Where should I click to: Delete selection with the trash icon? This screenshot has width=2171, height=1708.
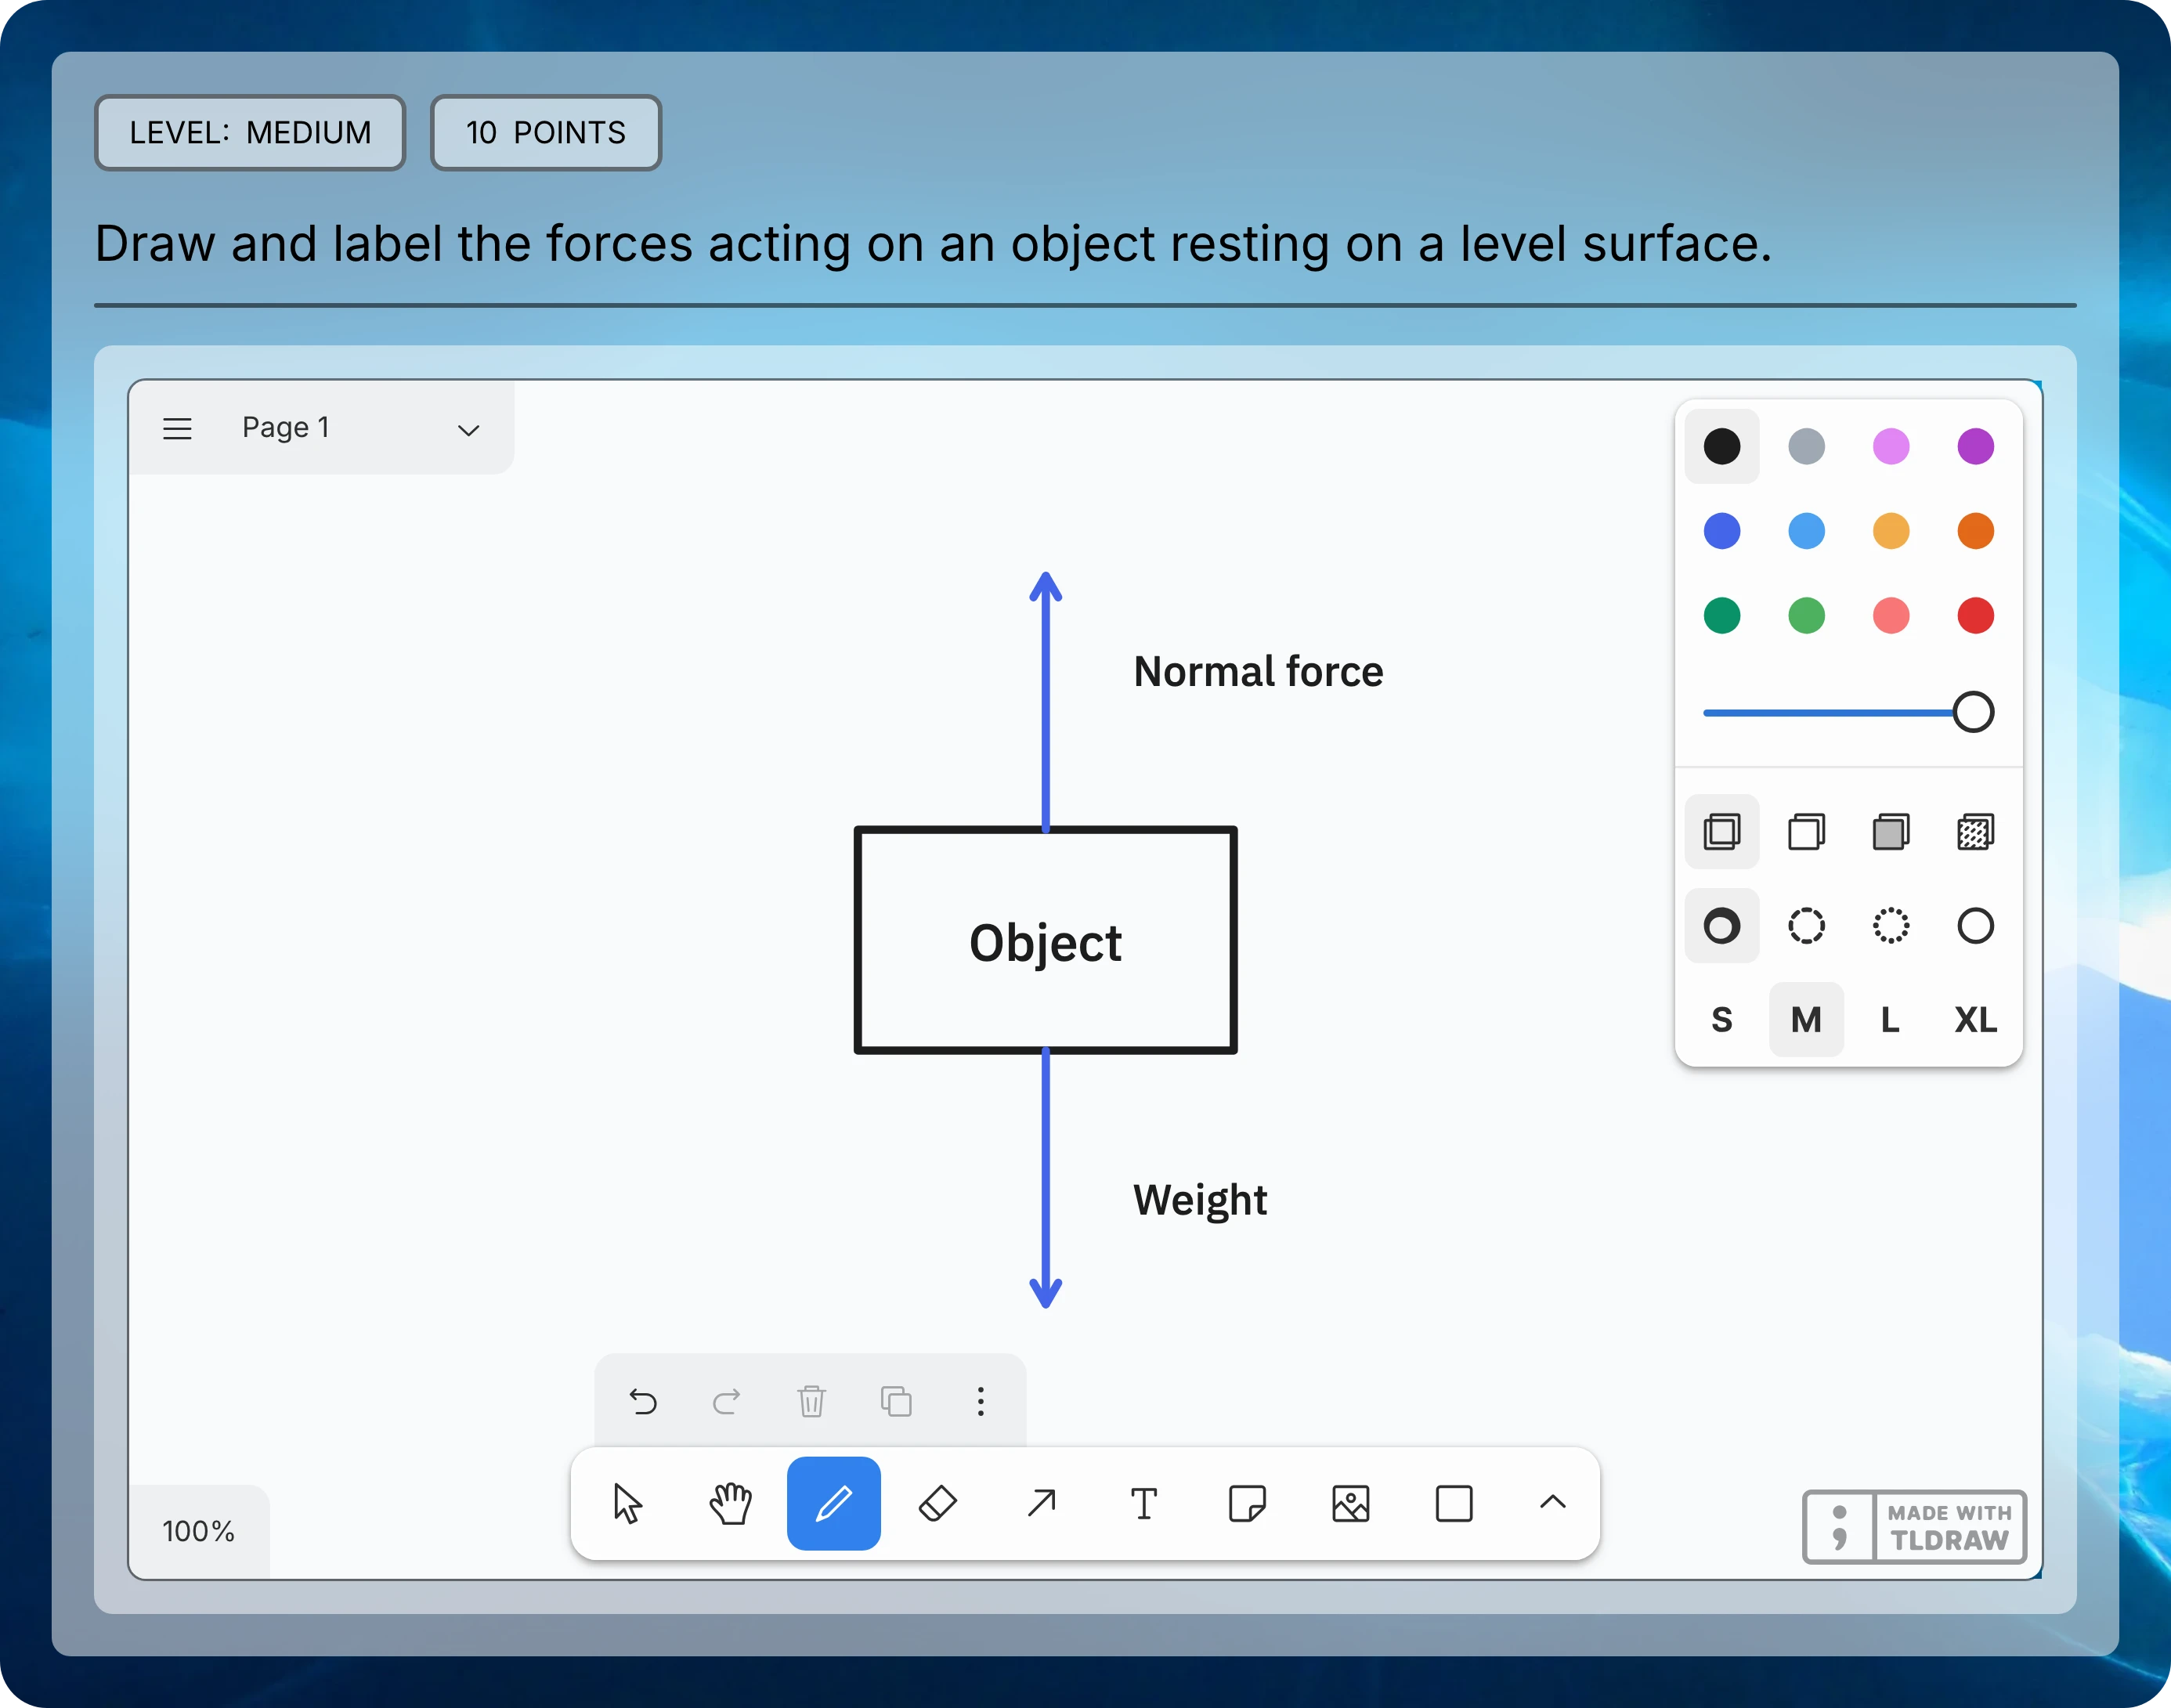(x=812, y=1401)
